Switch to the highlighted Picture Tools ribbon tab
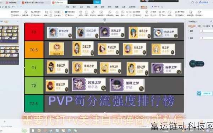The image size is (213, 133). [x=144, y=7]
